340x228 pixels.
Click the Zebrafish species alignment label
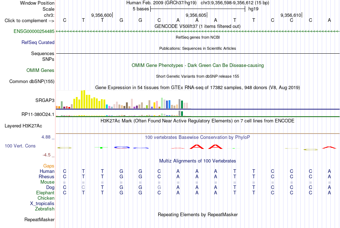pos(45,209)
